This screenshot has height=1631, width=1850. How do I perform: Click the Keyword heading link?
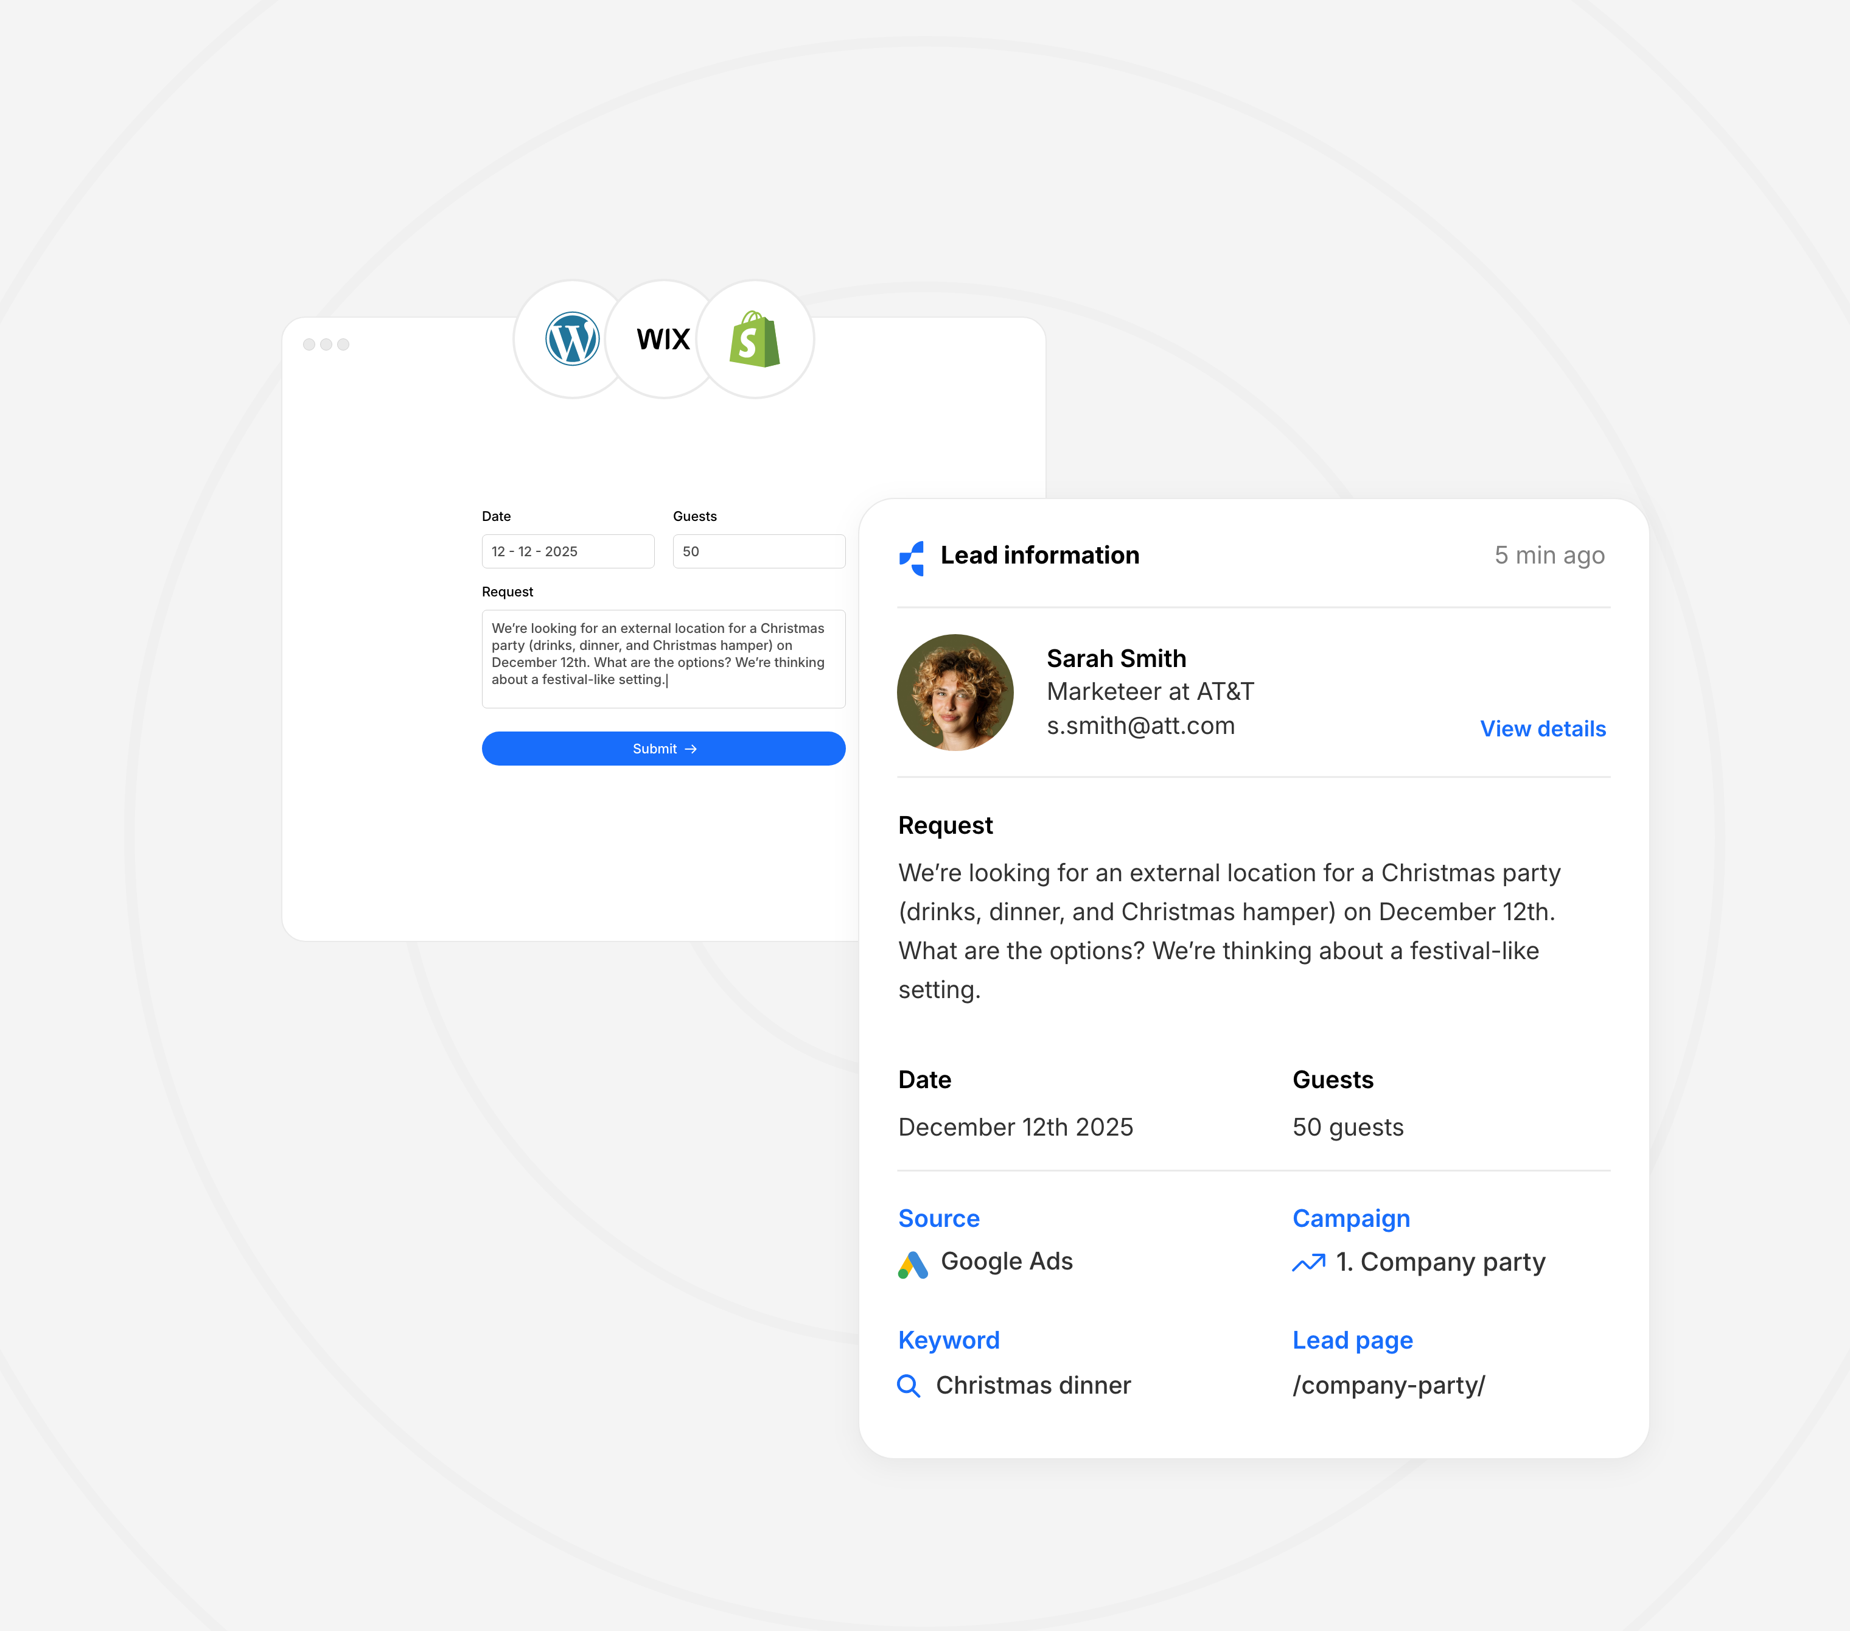pyautogui.click(x=949, y=1339)
